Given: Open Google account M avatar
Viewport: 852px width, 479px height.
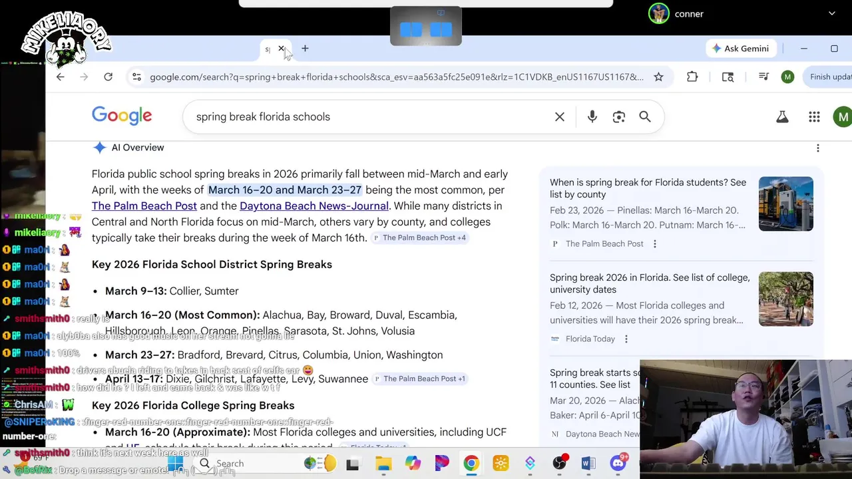Looking at the screenshot, I should point(843,117).
